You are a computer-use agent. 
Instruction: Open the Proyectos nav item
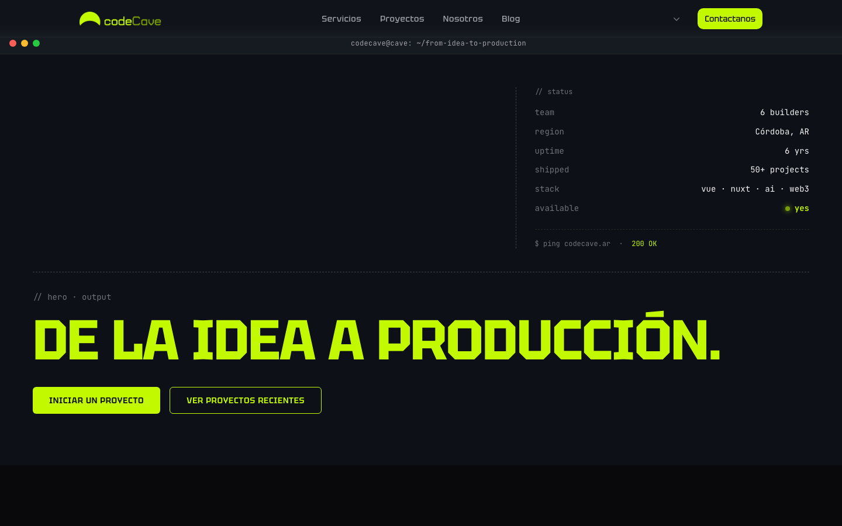pos(402,19)
